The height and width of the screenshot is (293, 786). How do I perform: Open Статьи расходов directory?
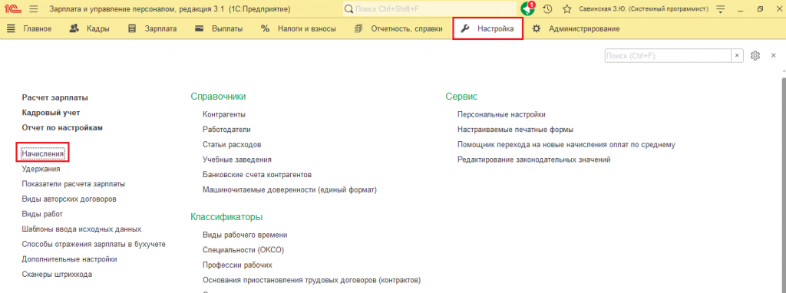pos(232,144)
